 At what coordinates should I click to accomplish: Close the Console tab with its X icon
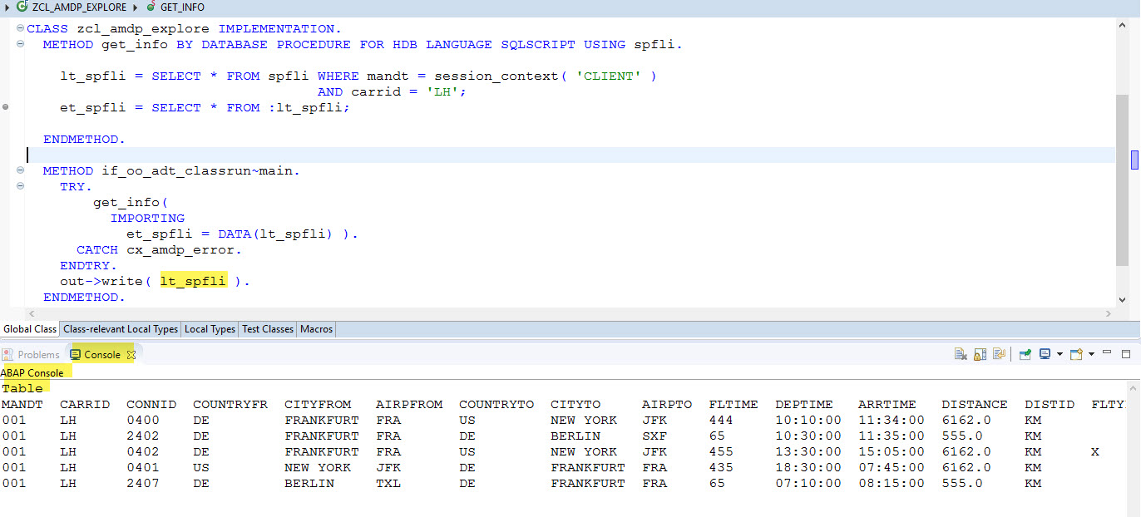131,355
